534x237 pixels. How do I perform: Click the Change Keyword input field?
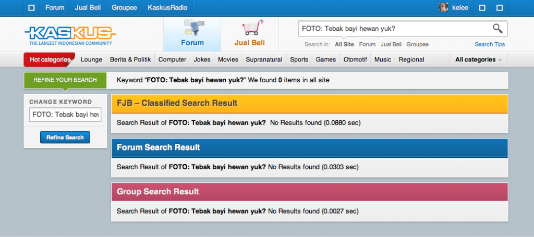coord(65,115)
